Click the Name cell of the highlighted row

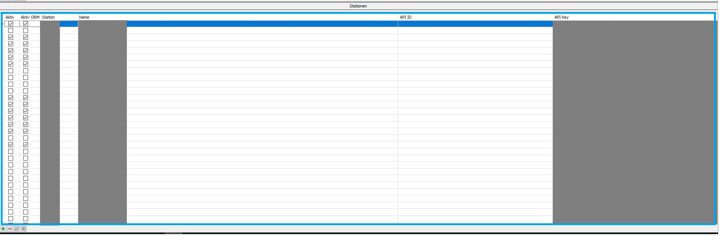point(262,24)
